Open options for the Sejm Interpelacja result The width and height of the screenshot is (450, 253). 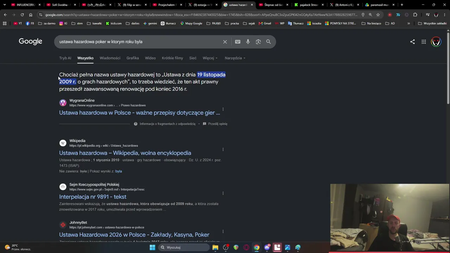(x=223, y=193)
